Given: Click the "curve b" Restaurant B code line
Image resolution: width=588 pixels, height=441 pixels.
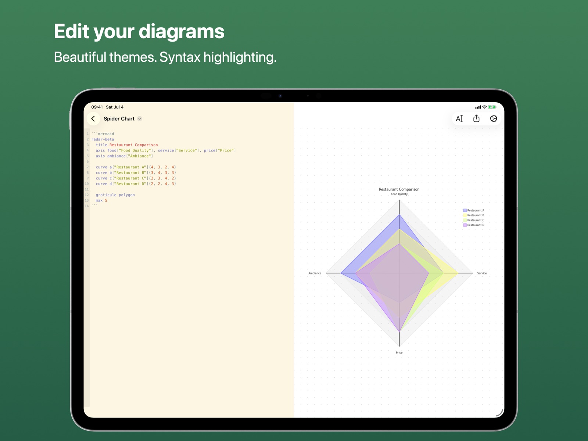Looking at the screenshot, I should (x=136, y=173).
